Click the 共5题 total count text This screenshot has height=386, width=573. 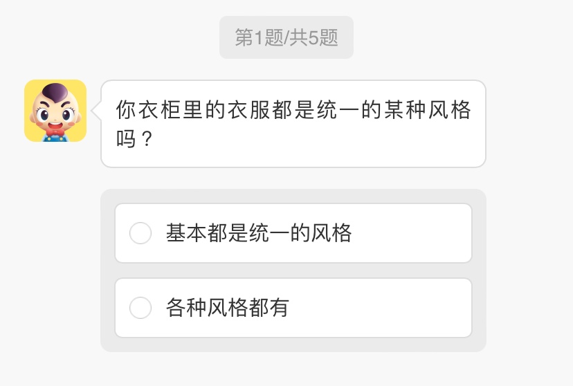(x=313, y=37)
